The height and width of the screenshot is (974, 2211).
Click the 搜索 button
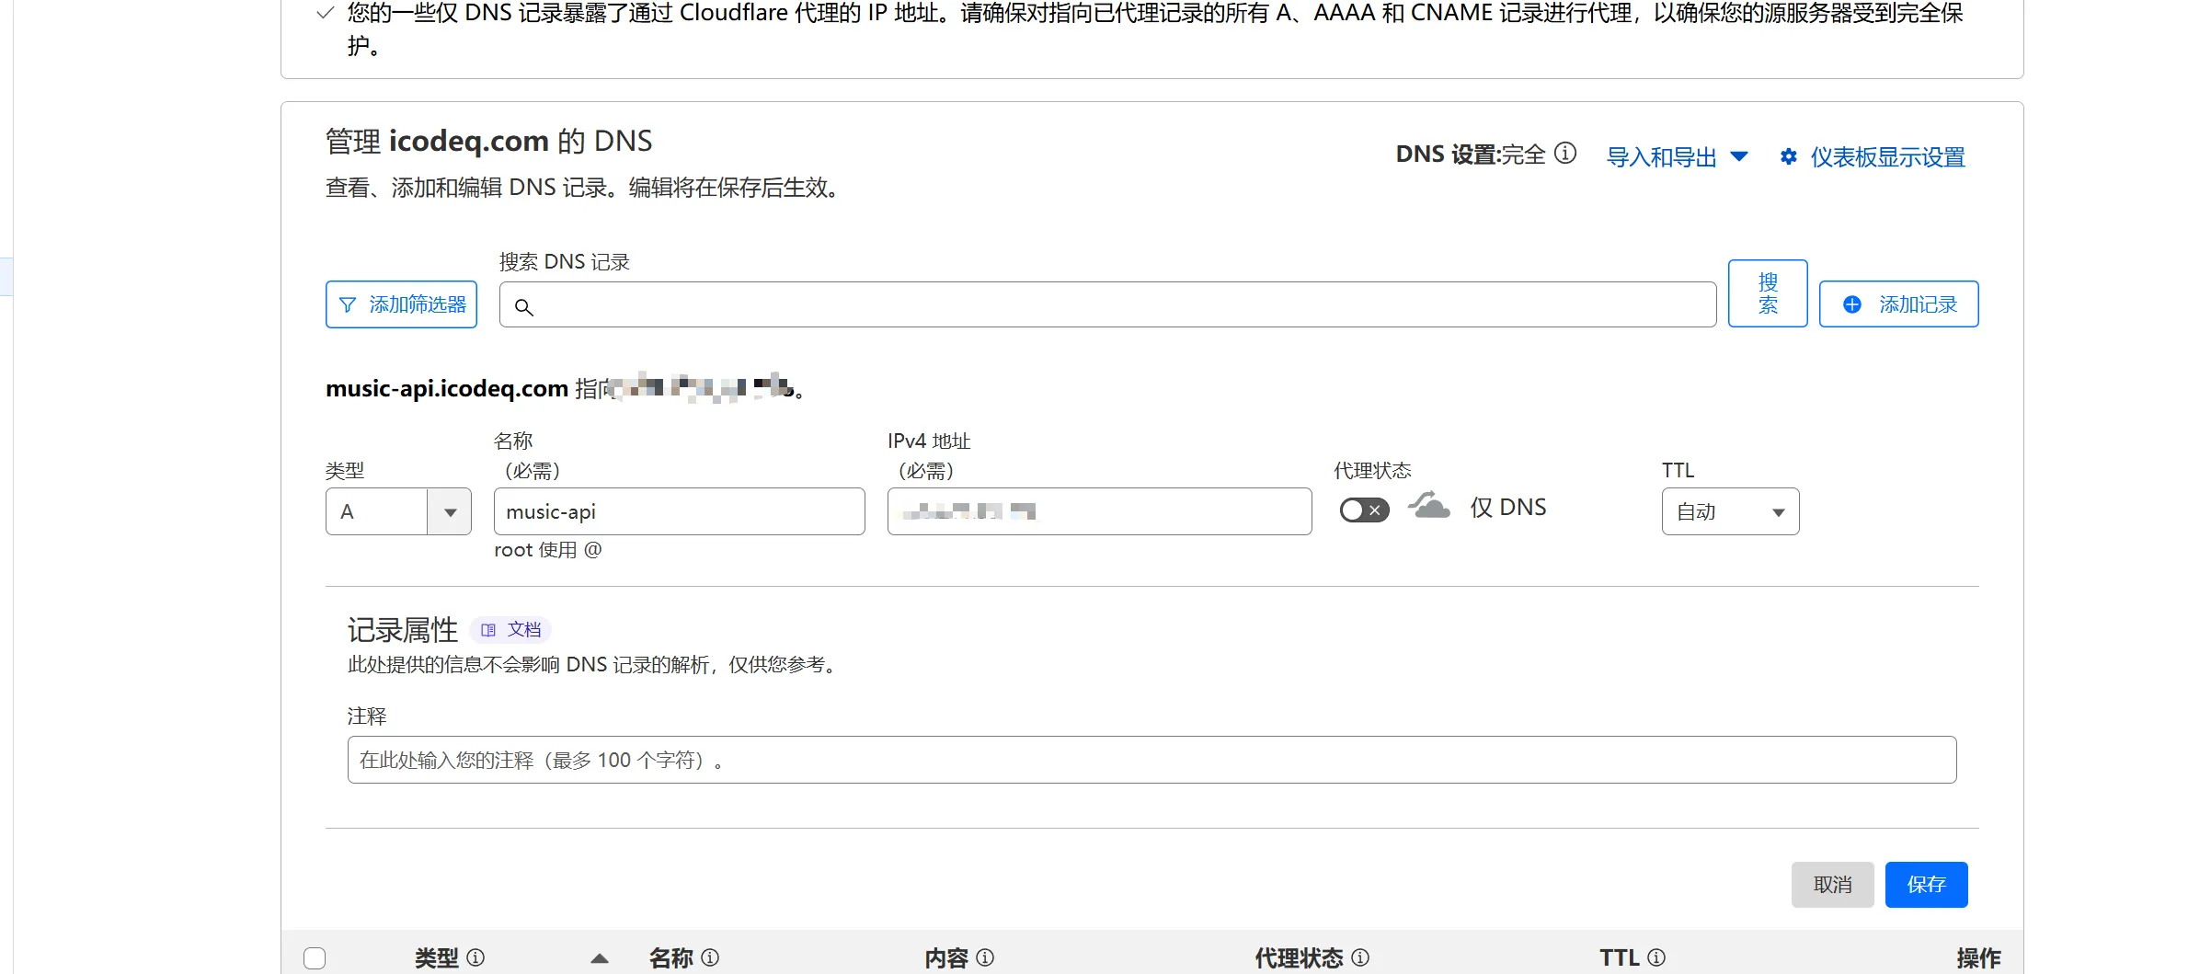1768,293
